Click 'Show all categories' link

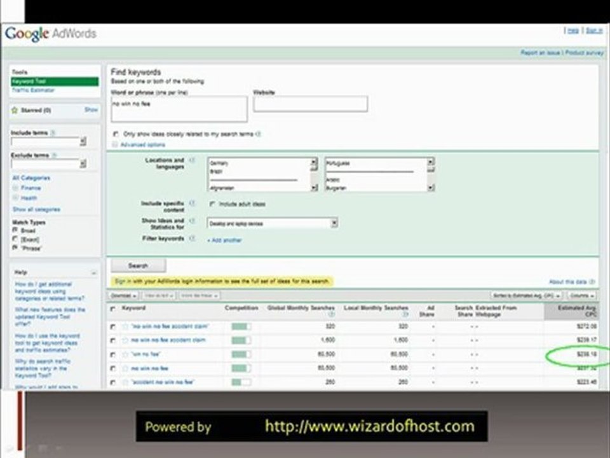[x=36, y=209]
